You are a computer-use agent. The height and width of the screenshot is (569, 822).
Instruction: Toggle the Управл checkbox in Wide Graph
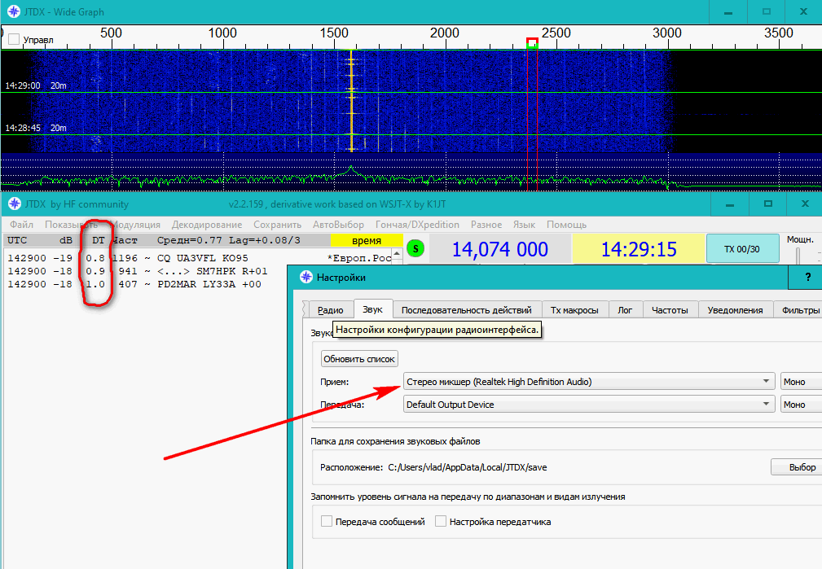[14, 39]
